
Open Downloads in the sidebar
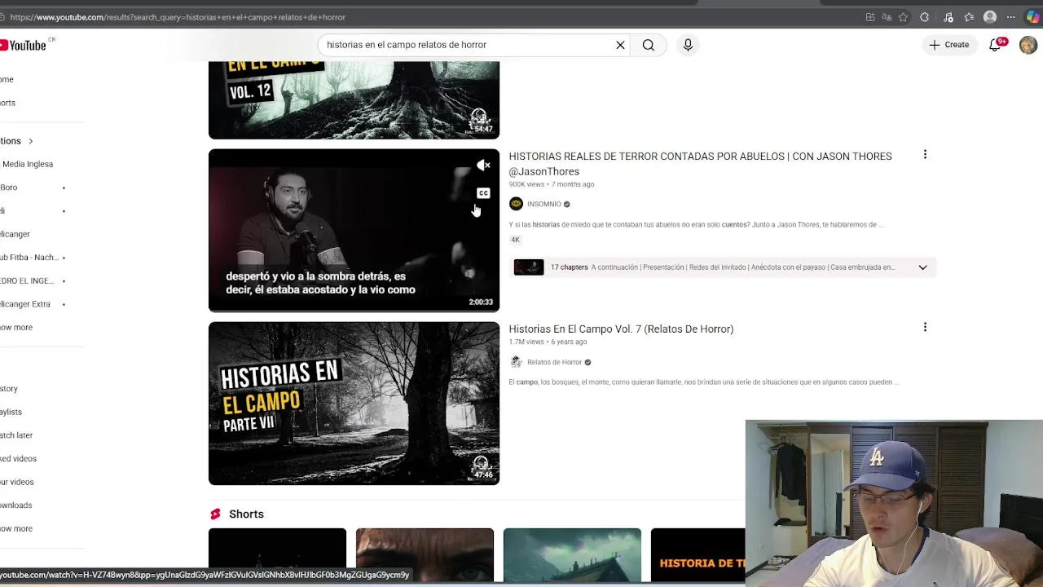pos(16,505)
